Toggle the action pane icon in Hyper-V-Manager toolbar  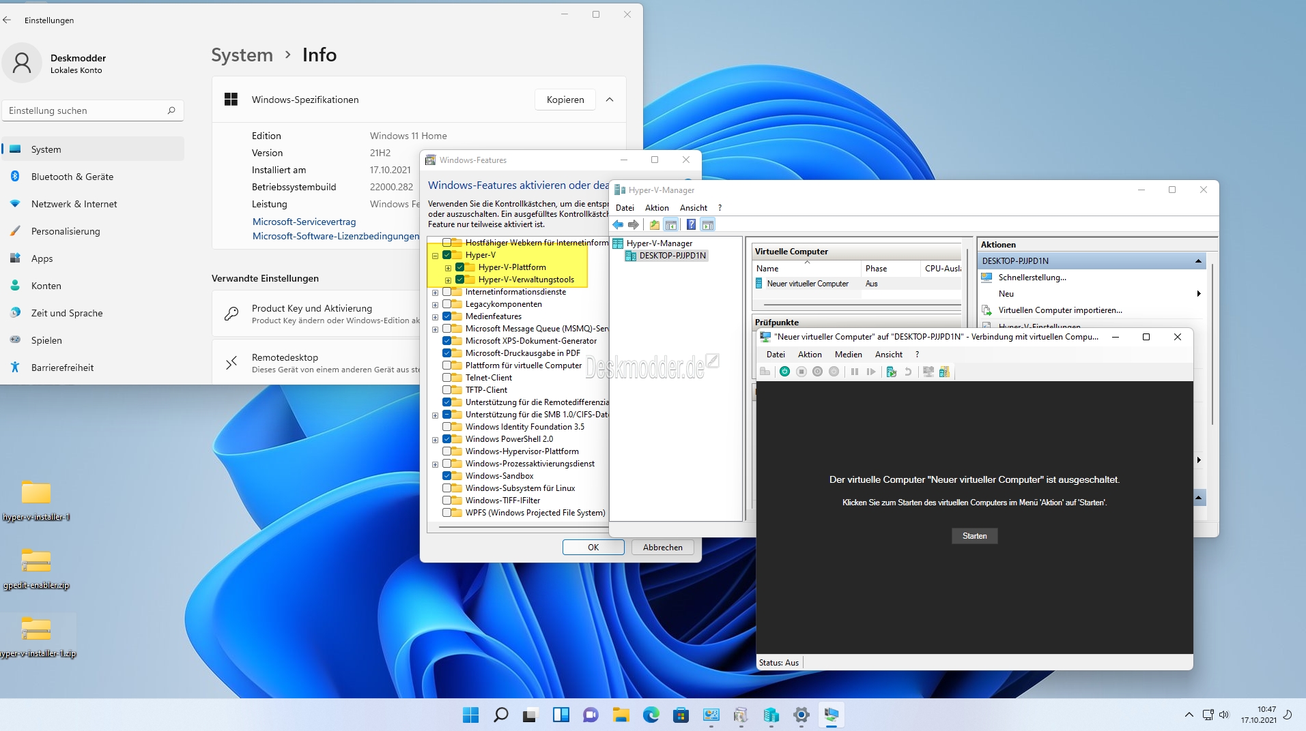(708, 224)
